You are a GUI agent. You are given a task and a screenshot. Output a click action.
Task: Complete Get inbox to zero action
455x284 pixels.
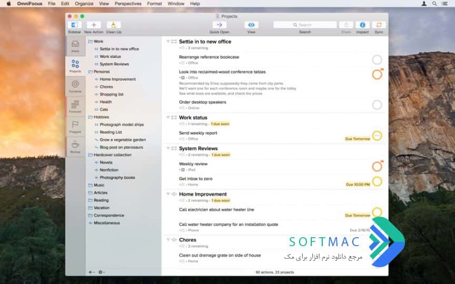click(x=377, y=181)
